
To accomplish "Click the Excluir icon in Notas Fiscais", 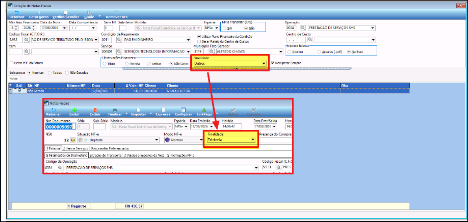I will click(x=95, y=110).
